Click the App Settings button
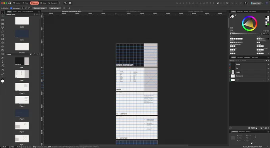270x148 pixels. (x=55, y=8)
